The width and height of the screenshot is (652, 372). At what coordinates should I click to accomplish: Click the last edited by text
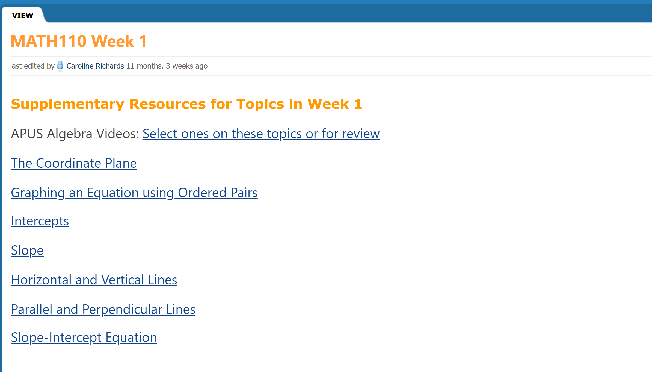tap(32, 66)
